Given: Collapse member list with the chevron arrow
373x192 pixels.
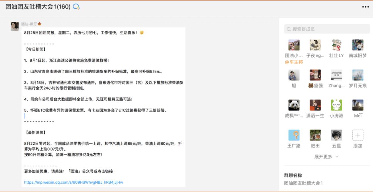Looking at the screenshot, I should 337,157.
